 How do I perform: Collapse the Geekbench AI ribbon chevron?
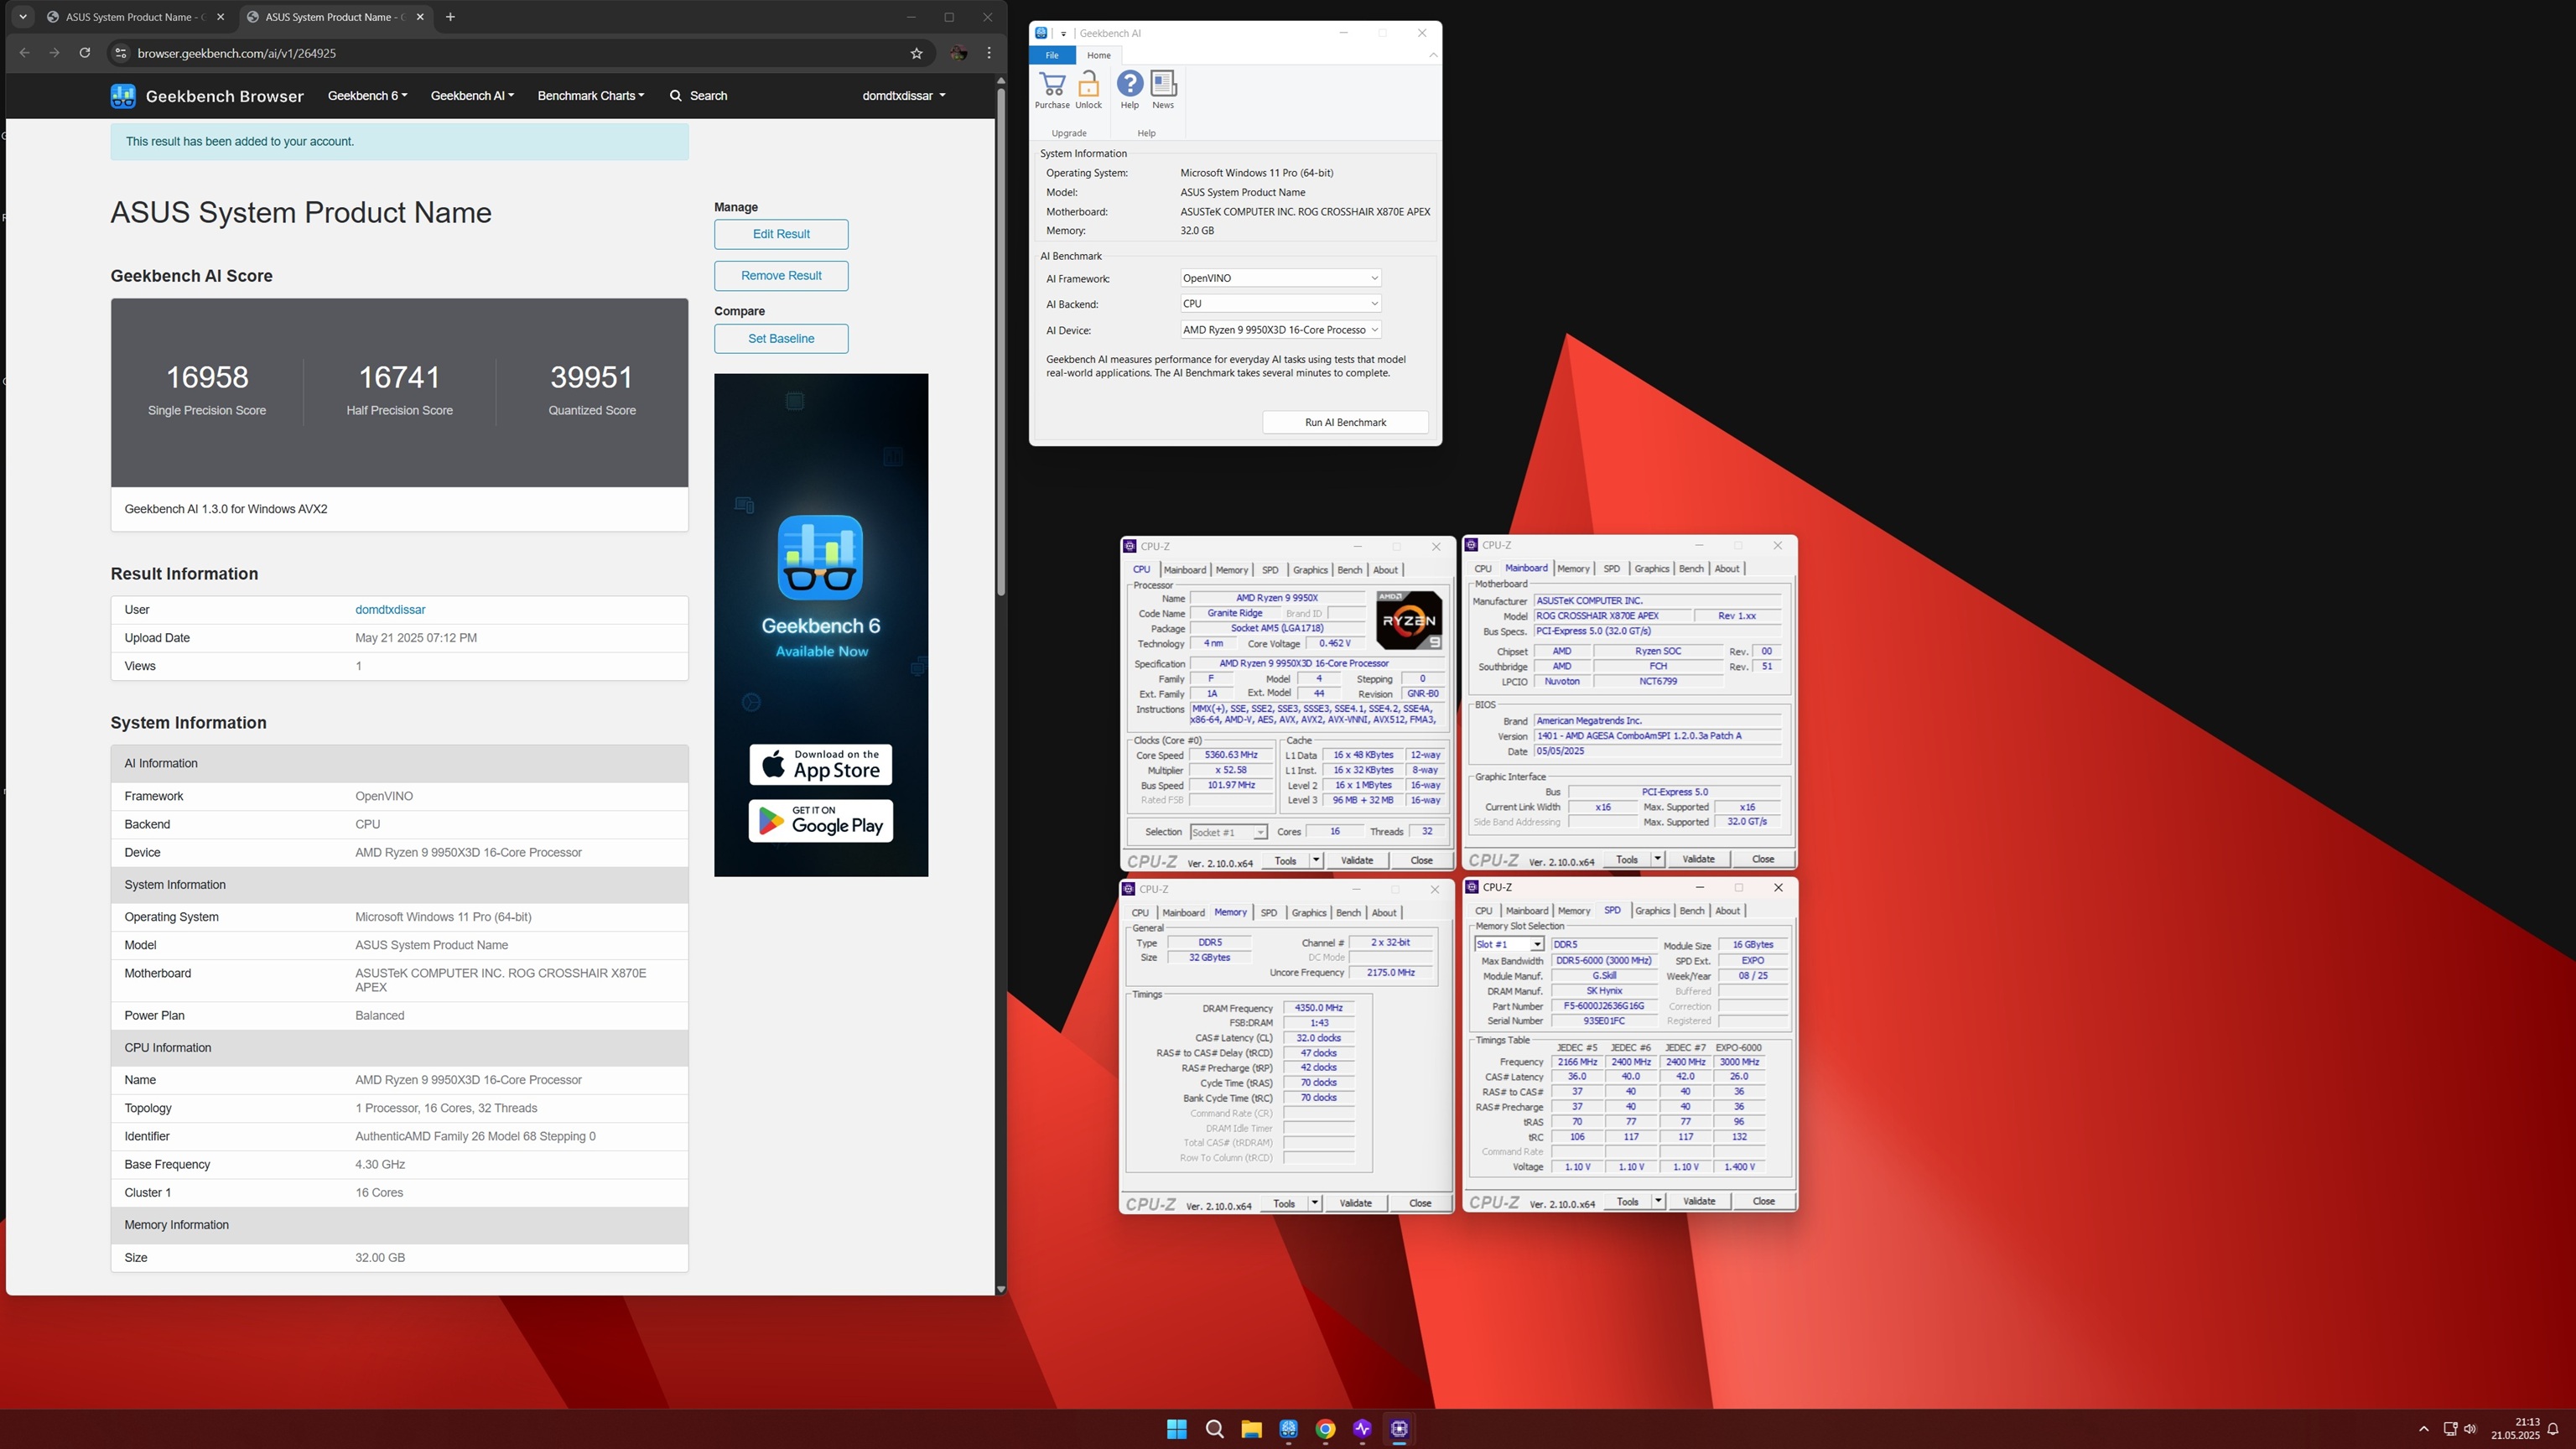[x=1433, y=55]
